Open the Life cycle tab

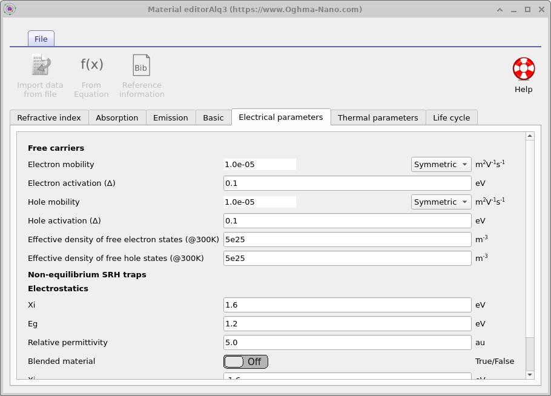pyautogui.click(x=452, y=117)
